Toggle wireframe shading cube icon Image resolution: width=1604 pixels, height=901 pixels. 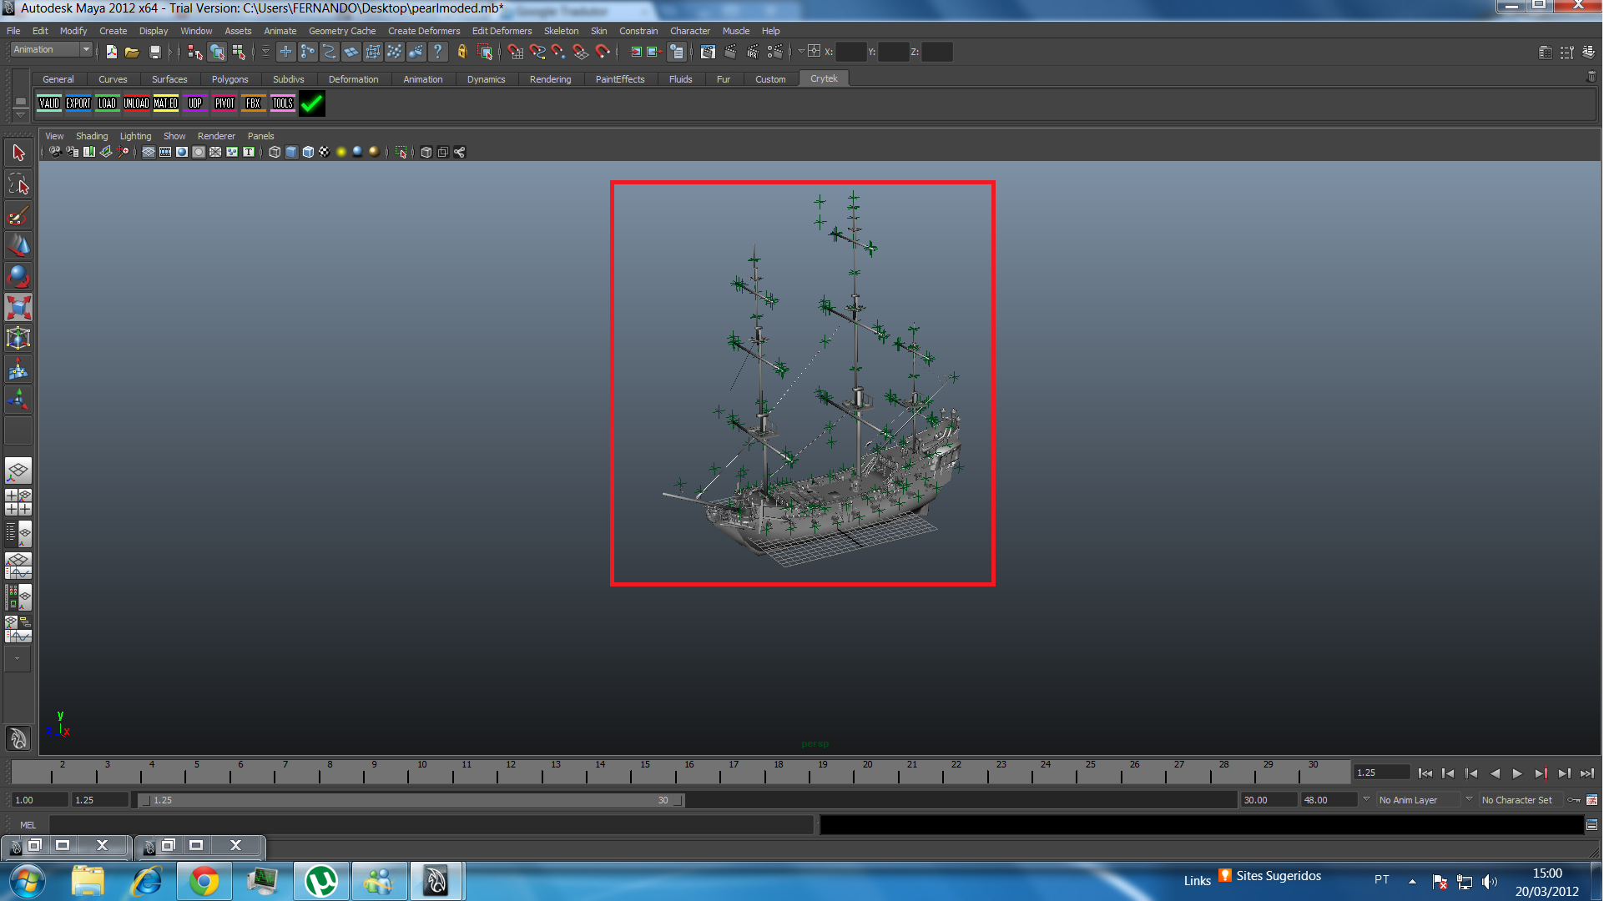tap(275, 152)
